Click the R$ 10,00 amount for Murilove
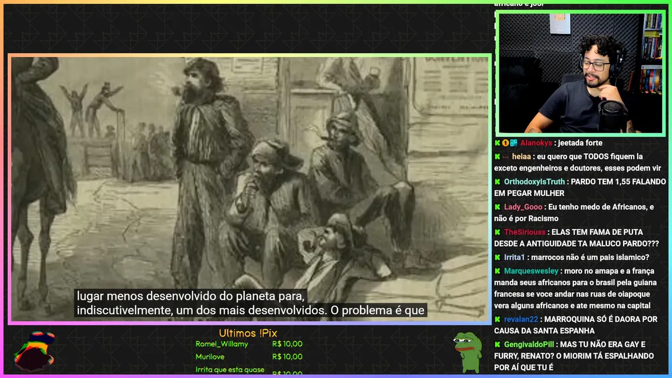Screen dimensions: 672x378 pos(287,357)
